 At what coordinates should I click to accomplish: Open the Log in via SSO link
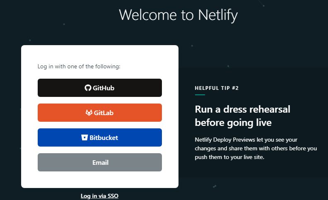click(x=99, y=196)
